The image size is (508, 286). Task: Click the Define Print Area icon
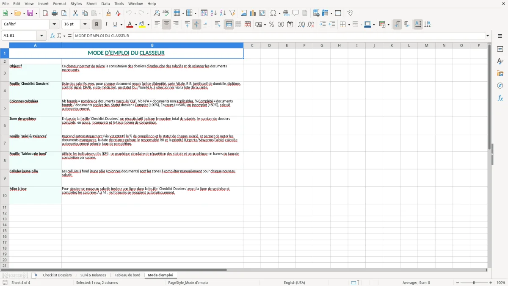316,13
